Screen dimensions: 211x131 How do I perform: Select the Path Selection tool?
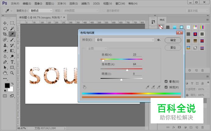click(x=5, y=67)
